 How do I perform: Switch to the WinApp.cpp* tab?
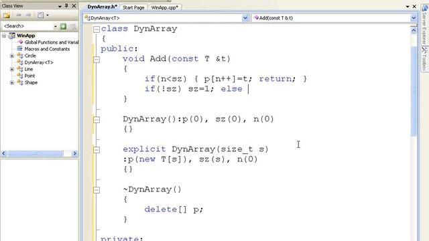164,7
